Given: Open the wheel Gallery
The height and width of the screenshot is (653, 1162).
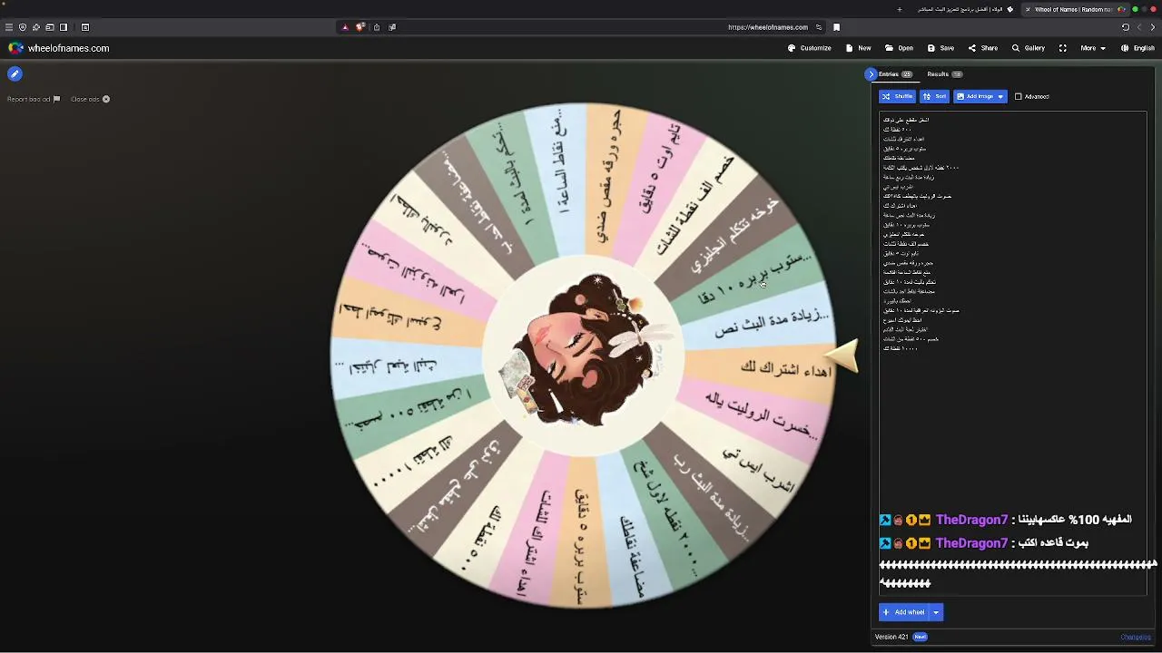Looking at the screenshot, I should (x=1029, y=48).
